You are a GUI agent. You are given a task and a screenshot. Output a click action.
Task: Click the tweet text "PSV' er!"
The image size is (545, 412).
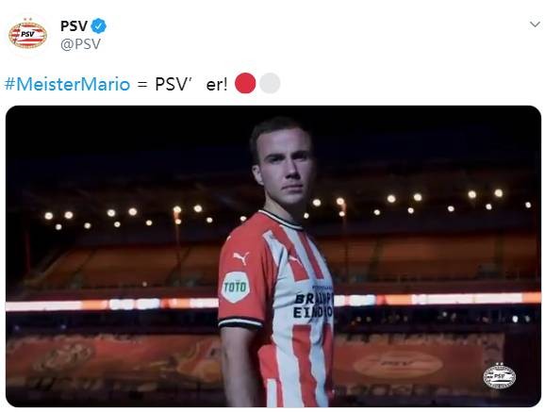click(191, 84)
